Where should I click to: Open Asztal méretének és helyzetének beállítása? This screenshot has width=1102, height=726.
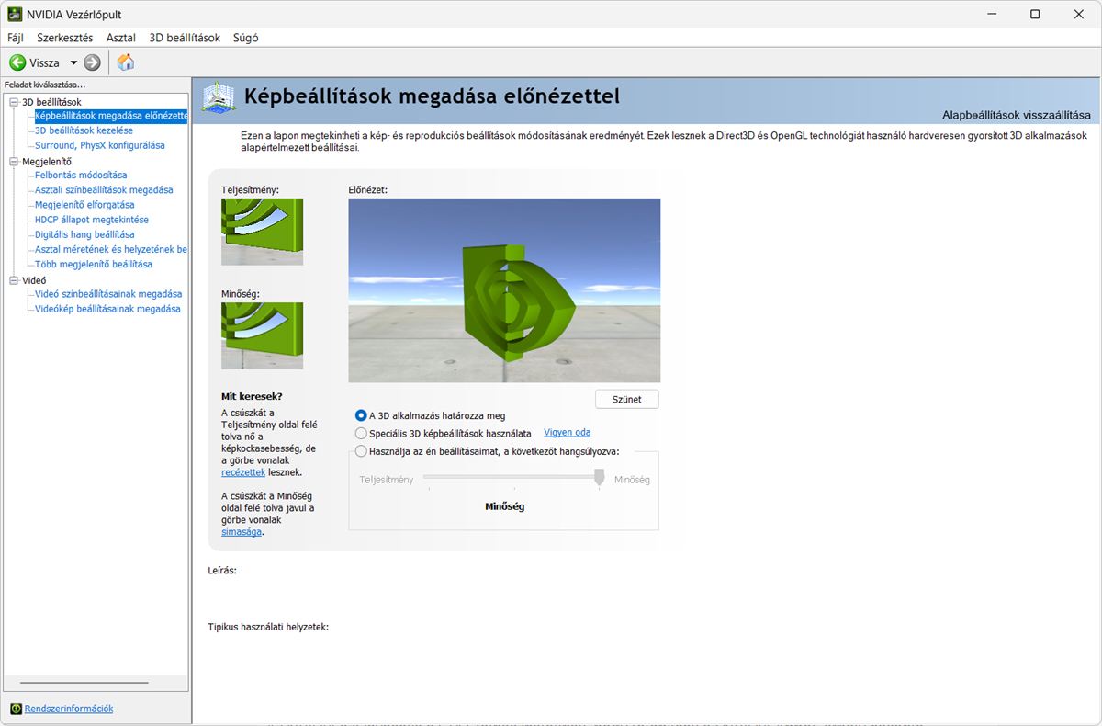[x=110, y=249]
